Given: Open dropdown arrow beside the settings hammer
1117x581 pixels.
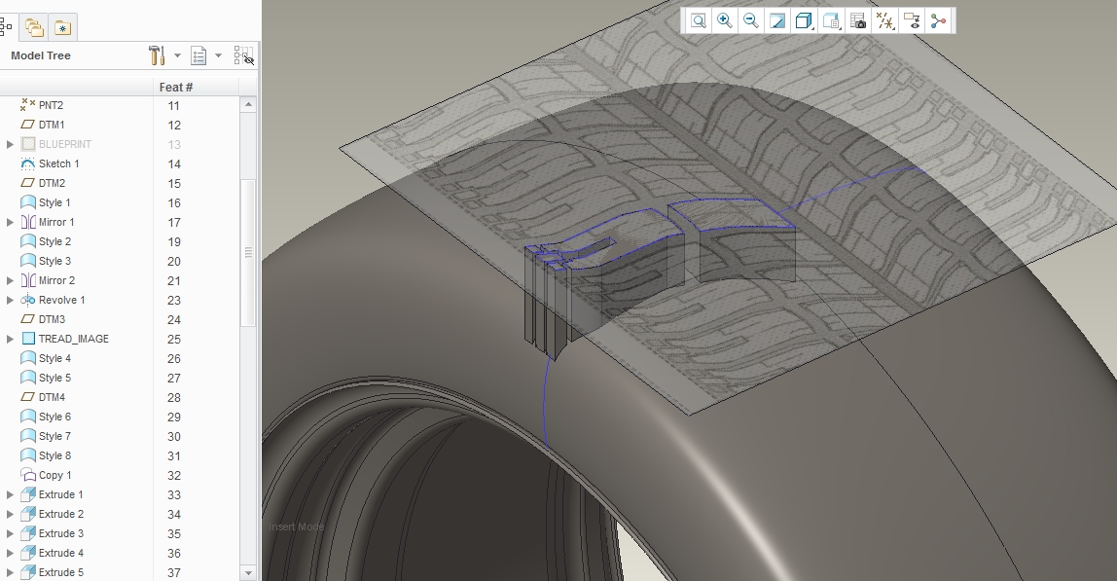Looking at the screenshot, I should [177, 55].
